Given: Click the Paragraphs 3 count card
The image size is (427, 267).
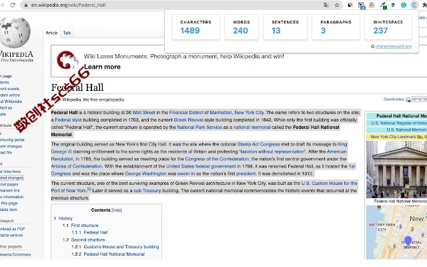Looking at the screenshot, I should (336, 27).
